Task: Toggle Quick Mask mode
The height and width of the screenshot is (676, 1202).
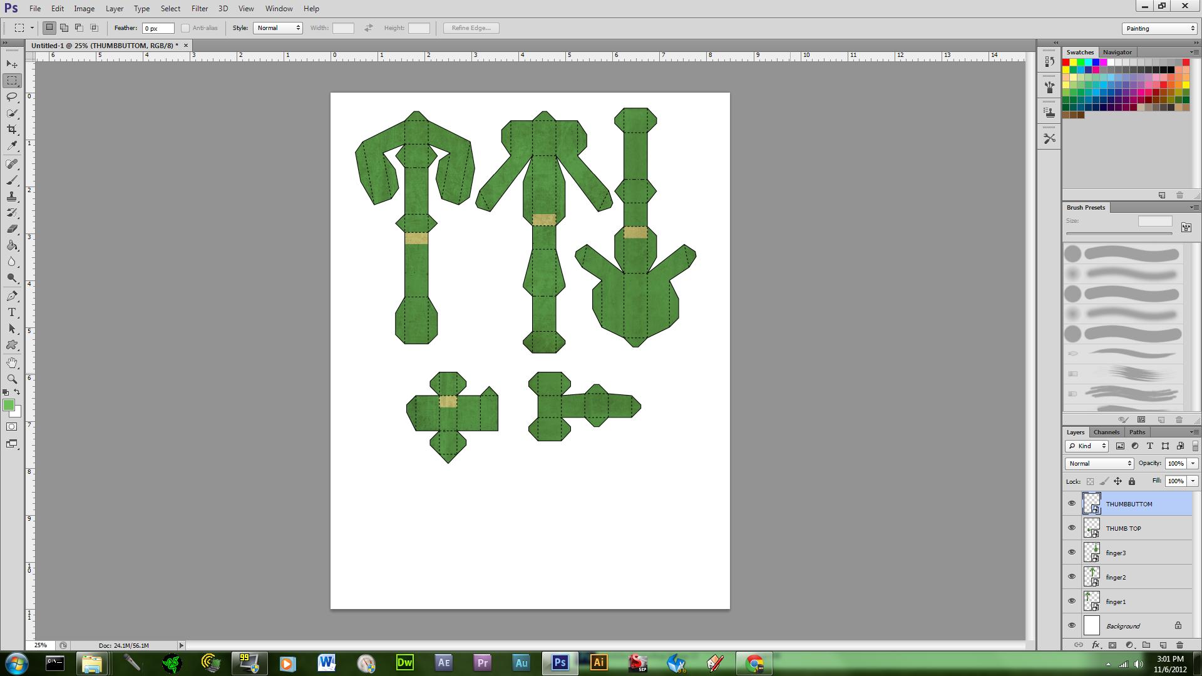Action: [12, 427]
